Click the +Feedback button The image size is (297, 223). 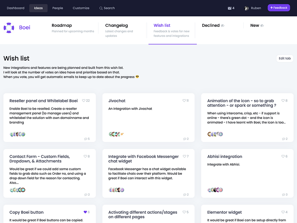coord(279,8)
